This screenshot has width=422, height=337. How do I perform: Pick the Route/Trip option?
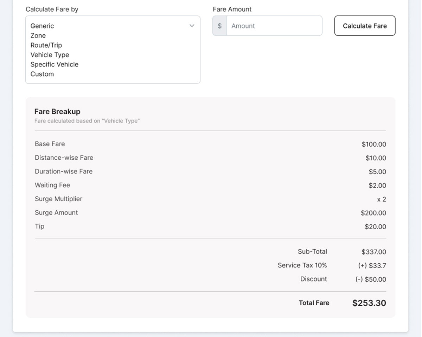click(46, 45)
